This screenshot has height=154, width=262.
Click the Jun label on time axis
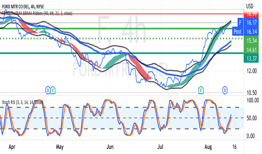tap(110, 147)
